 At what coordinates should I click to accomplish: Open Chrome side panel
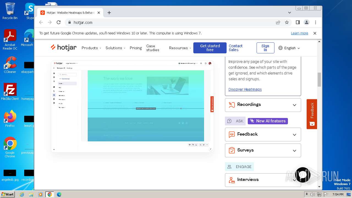298,22
